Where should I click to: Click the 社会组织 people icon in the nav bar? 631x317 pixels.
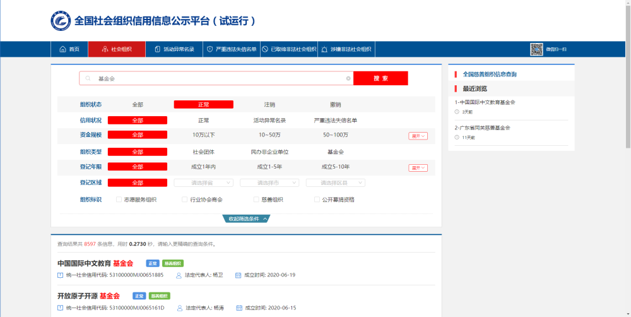[105, 49]
